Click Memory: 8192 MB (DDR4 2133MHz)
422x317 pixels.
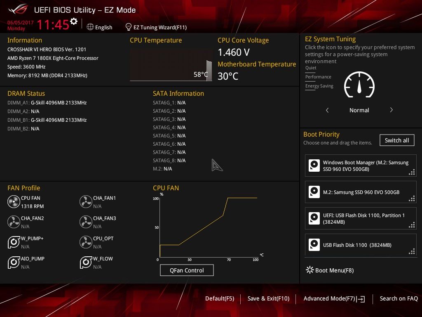(47, 76)
